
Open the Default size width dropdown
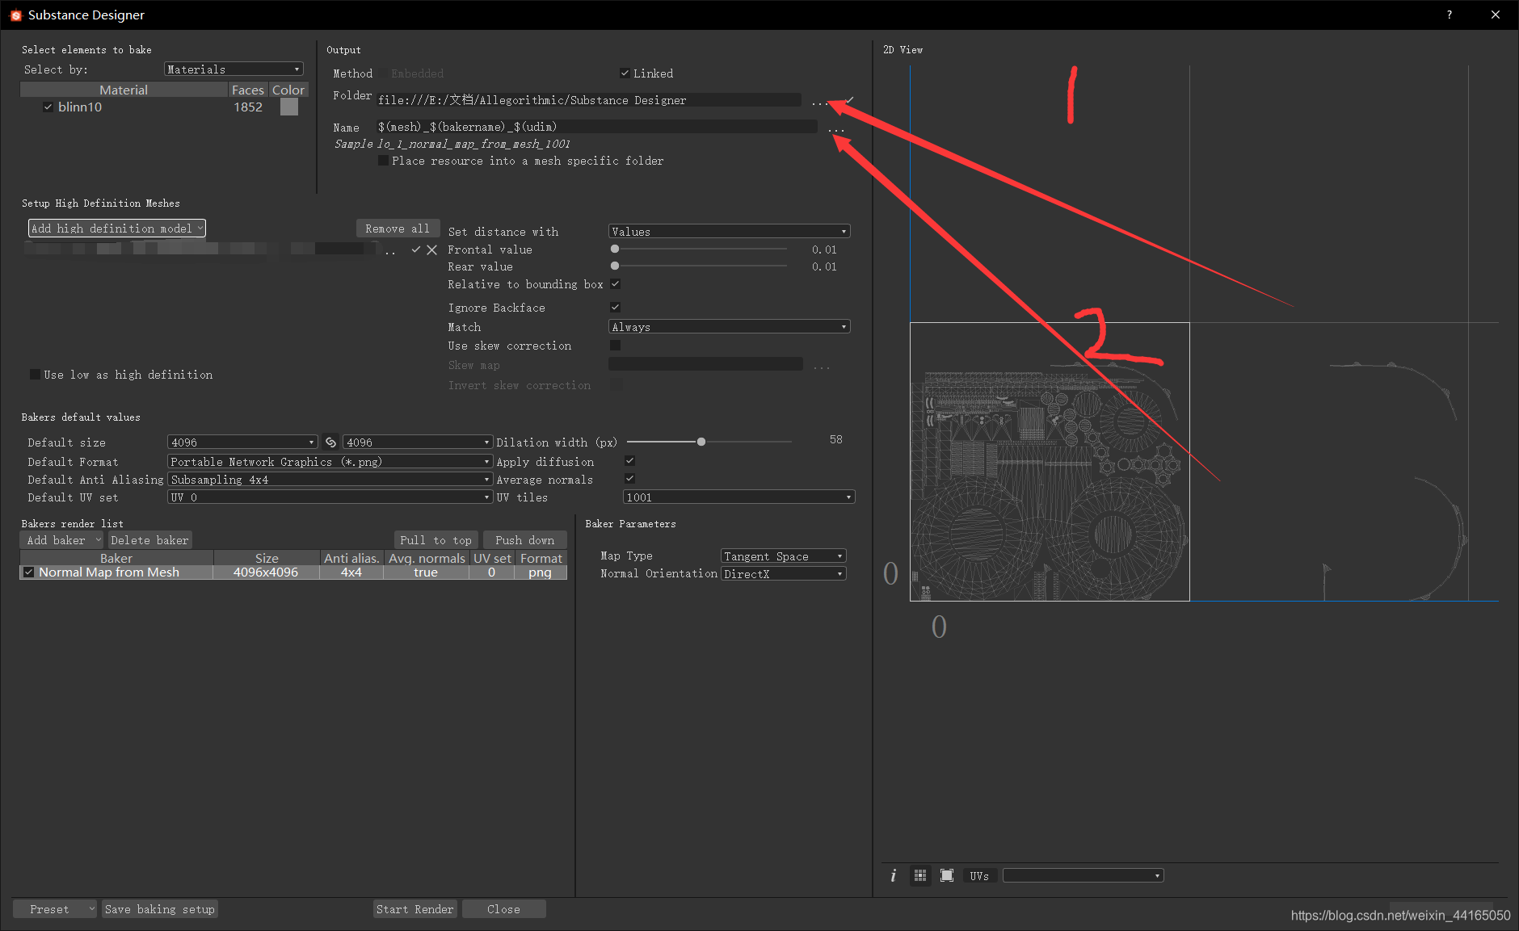[242, 442]
